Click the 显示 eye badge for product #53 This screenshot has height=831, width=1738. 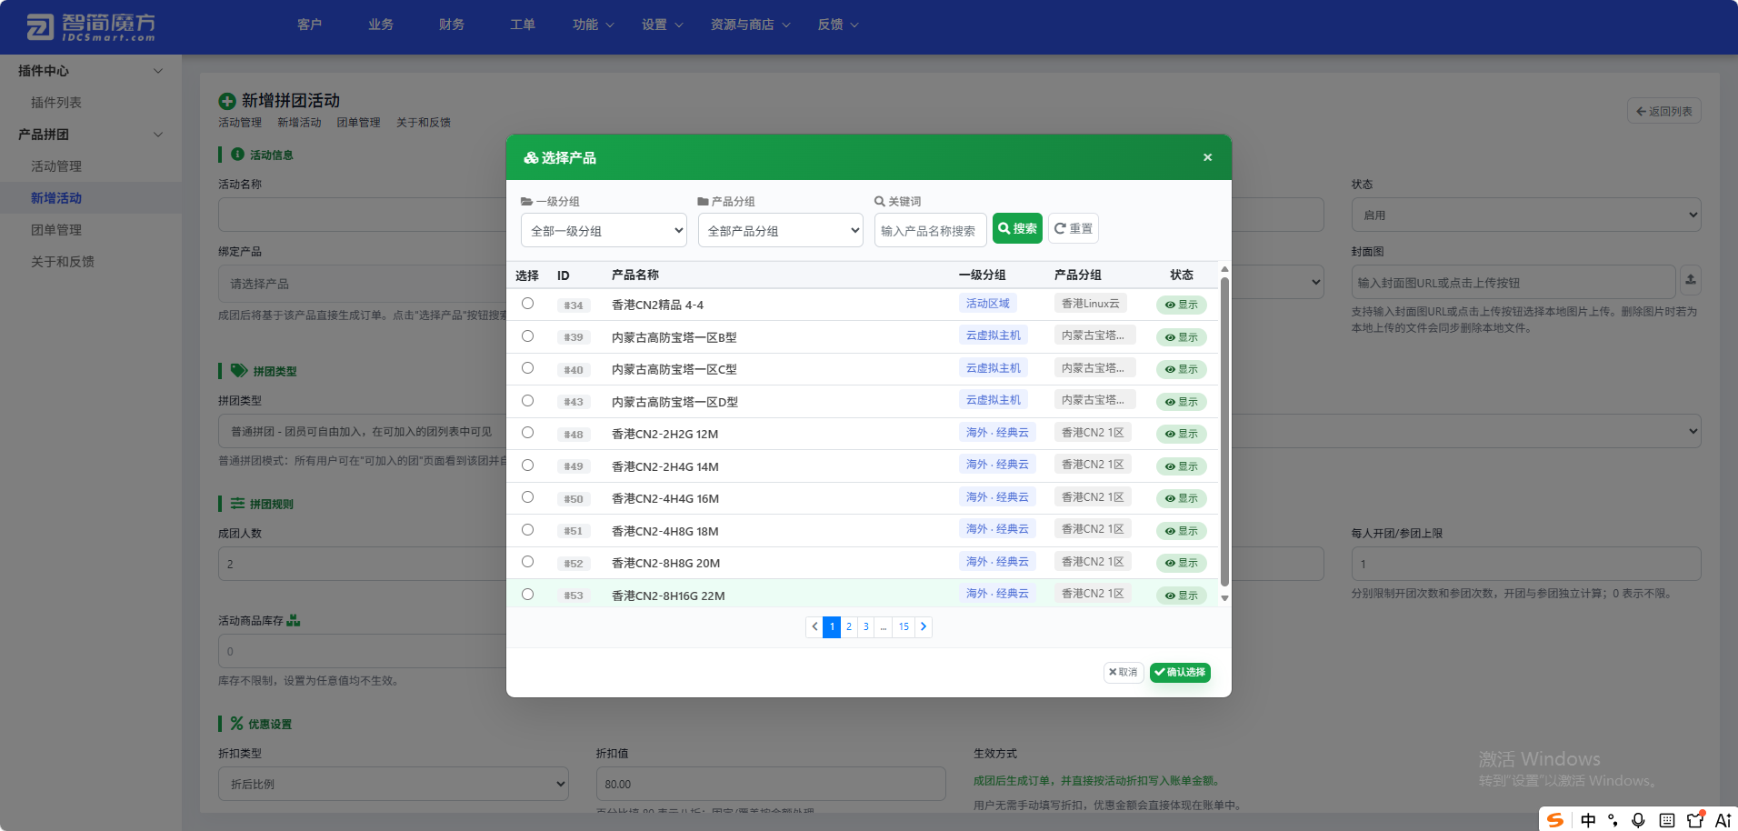[1182, 596]
